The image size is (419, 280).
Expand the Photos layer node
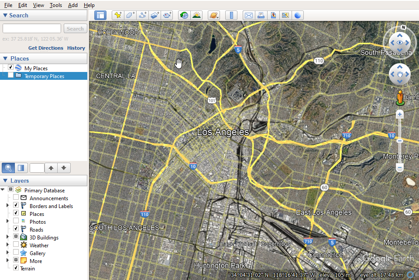7,221
